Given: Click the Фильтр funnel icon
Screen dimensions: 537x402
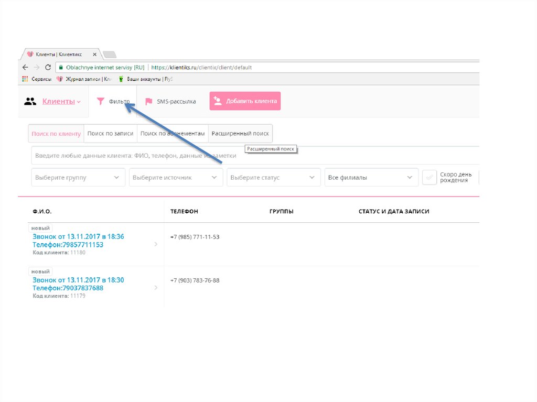Looking at the screenshot, I should pyautogui.click(x=101, y=102).
